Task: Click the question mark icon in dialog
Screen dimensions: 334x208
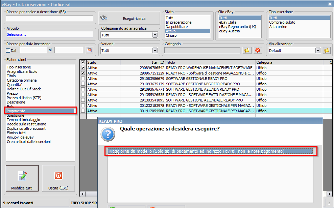Action: [x=108, y=134]
